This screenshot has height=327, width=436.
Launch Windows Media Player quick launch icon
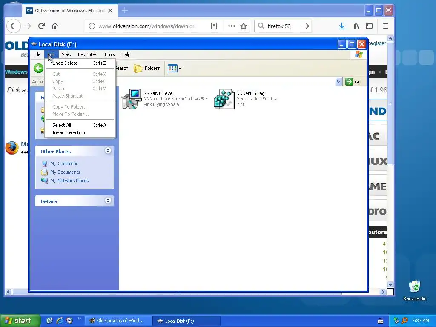pyautogui.click(x=69, y=321)
